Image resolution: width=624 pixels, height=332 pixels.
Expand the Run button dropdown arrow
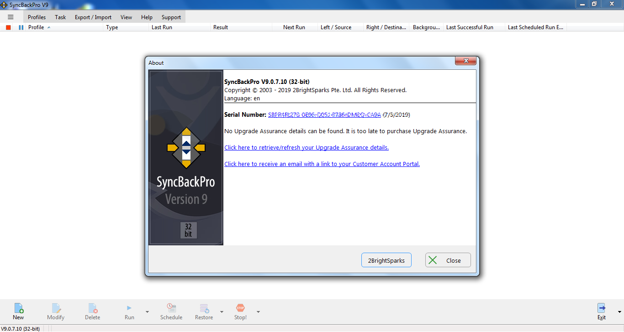(x=147, y=312)
